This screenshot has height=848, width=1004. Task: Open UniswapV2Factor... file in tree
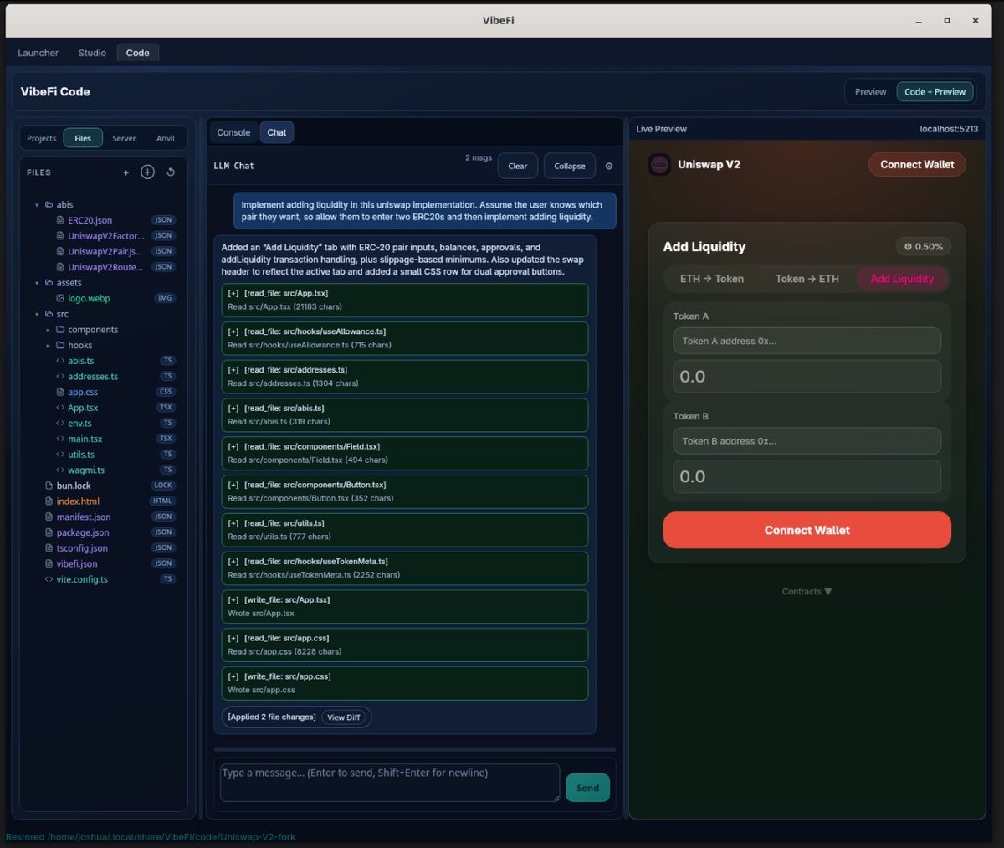[105, 236]
